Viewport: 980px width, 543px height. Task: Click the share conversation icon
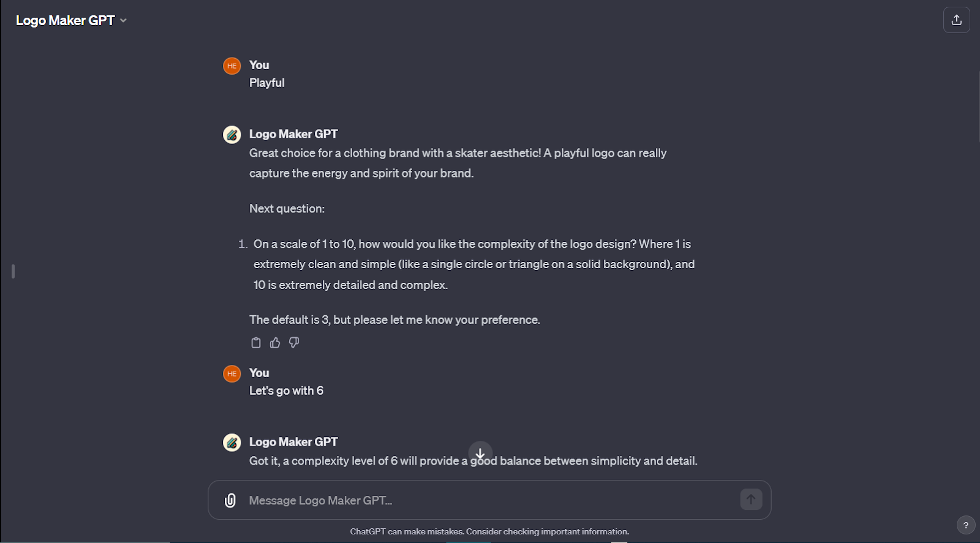[956, 20]
